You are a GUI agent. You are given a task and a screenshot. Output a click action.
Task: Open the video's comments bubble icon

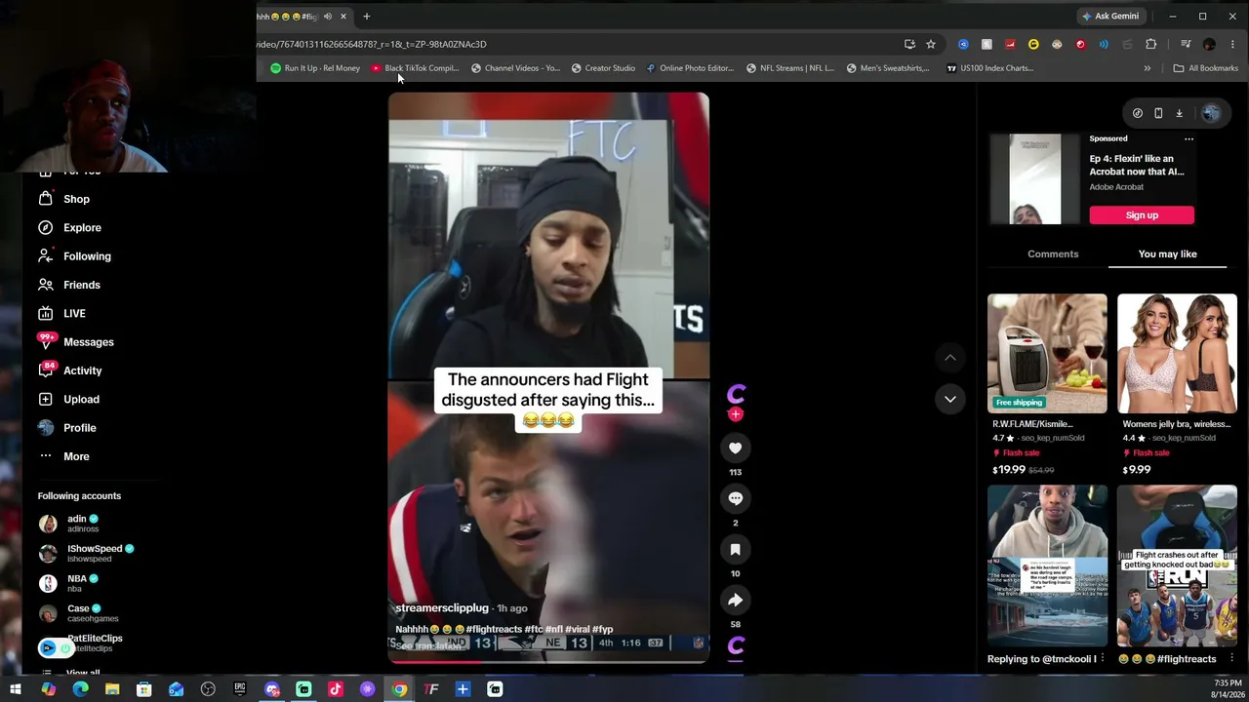tap(736, 498)
